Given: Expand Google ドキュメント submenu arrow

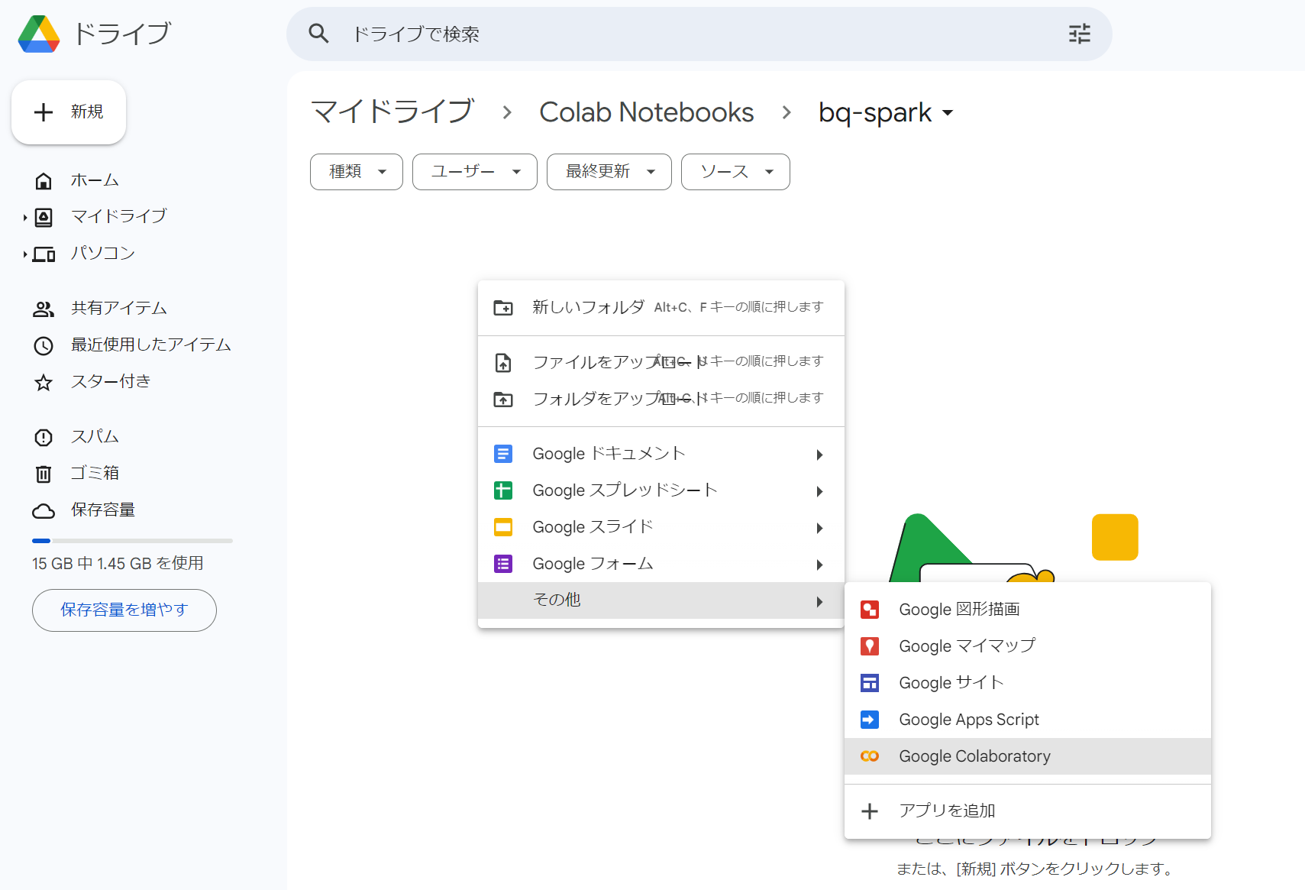Looking at the screenshot, I should [x=819, y=455].
